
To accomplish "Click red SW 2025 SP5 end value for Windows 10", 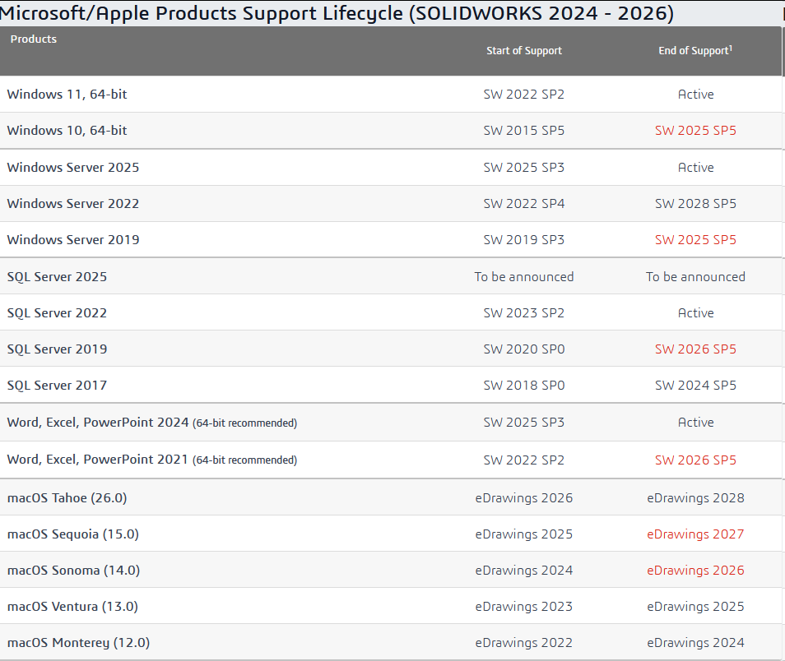I will pyautogui.click(x=695, y=130).
